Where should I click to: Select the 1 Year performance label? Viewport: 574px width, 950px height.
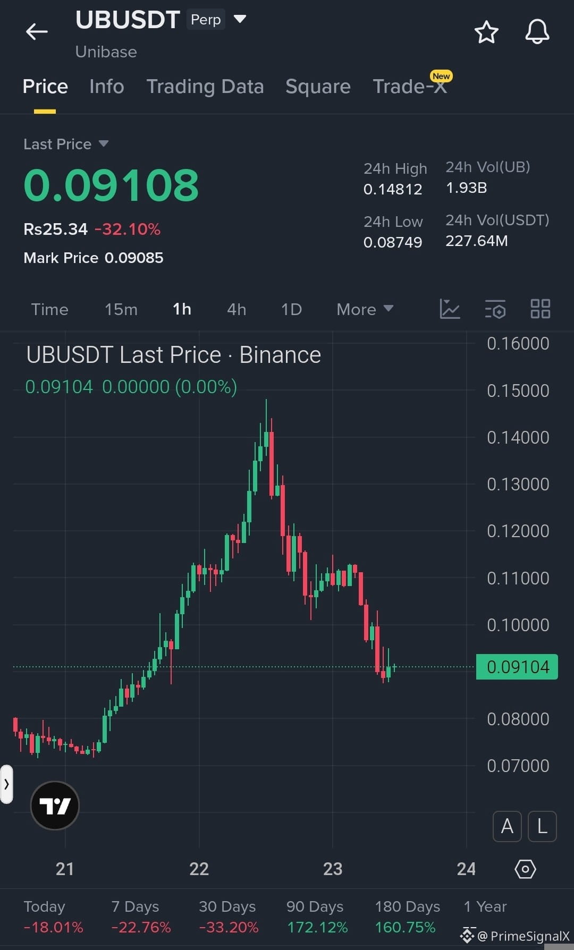tap(485, 906)
